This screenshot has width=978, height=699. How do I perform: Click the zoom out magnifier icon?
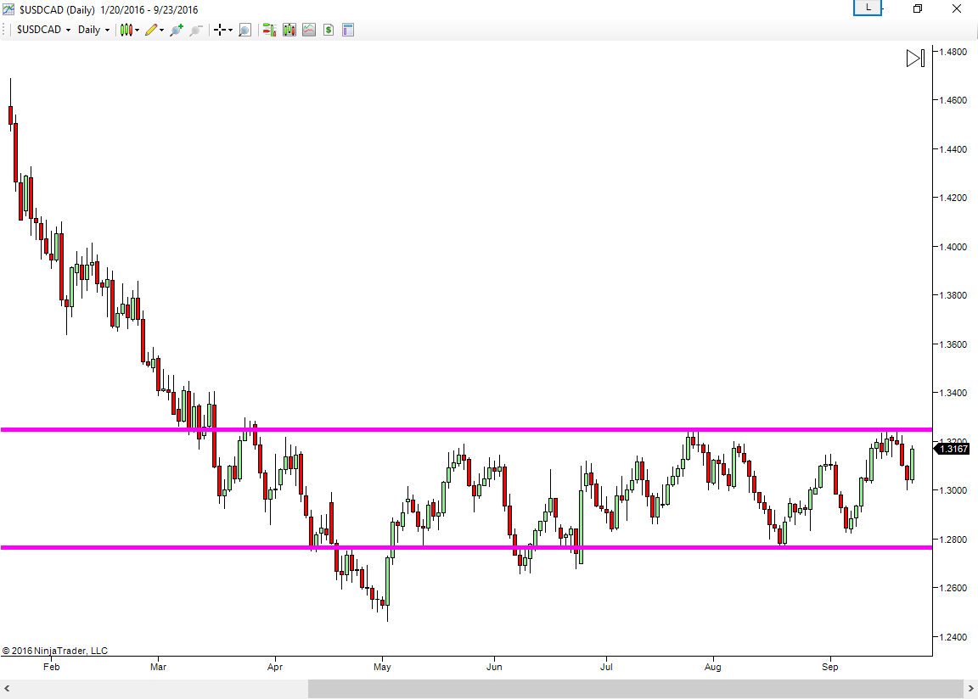196,30
